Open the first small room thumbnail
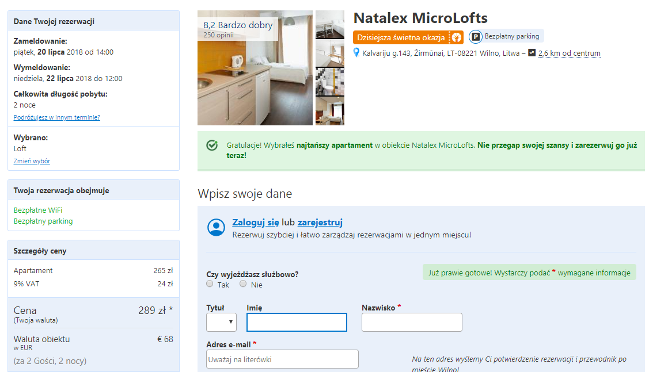Screen dimensions: 649x372 point(330,24)
